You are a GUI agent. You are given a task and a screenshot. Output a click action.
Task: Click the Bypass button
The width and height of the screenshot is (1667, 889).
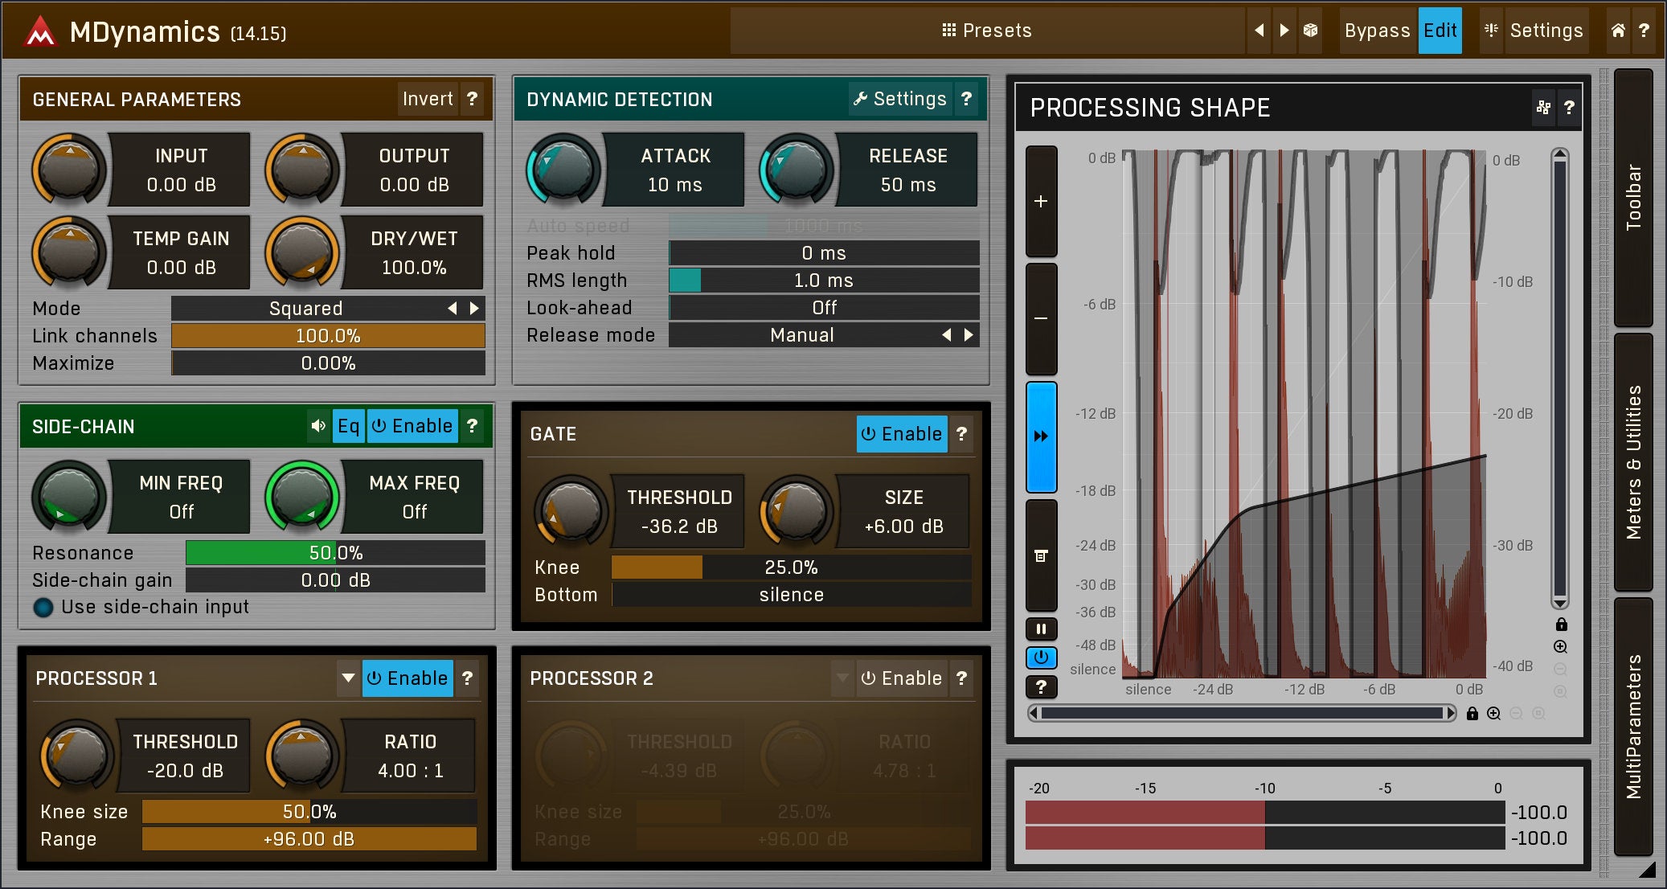pyautogui.click(x=1377, y=31)
